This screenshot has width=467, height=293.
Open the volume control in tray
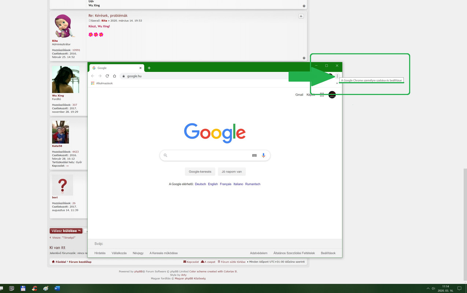(x=434, y=288)
